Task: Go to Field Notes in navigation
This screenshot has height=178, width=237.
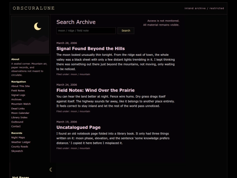Action: pyautogui.click(x=18, y=91)
